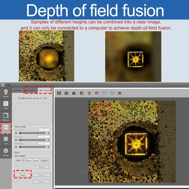The height and width of the screenshot is (189, 189).
Task: Open the Device panel in sidebar
Action: [6, 93]
